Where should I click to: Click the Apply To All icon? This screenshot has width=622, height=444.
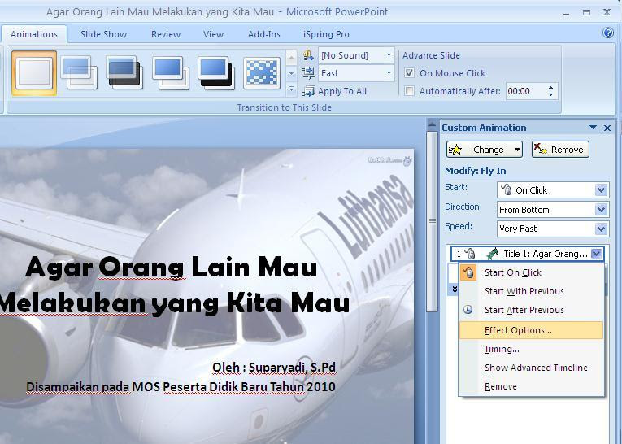(309, 91)
